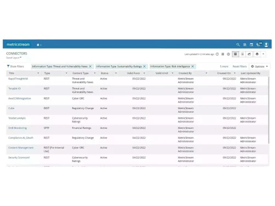Image resolution: width=275 pixels, height=206 pixels.
Task: Open the tools wrench icon
Action: 245,44
